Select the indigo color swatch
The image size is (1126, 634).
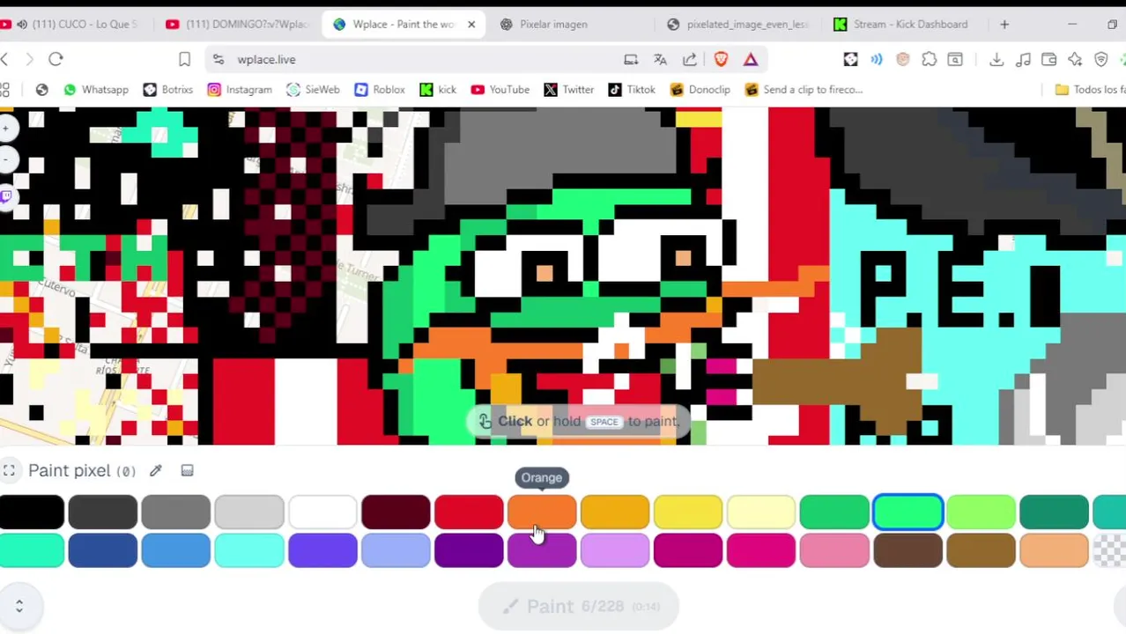322,550
